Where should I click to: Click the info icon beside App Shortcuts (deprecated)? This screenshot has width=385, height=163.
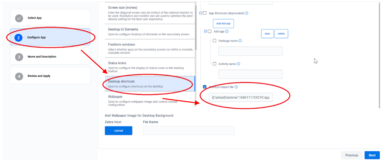pos(247,13)
